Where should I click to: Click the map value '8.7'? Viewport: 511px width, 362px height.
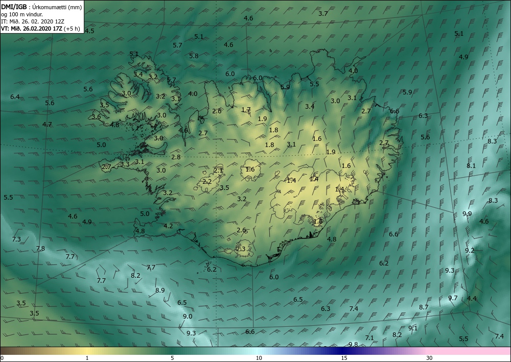coord(424,307)
